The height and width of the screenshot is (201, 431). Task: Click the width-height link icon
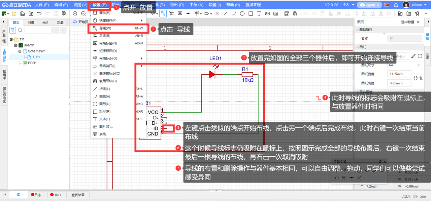[416, 78]
